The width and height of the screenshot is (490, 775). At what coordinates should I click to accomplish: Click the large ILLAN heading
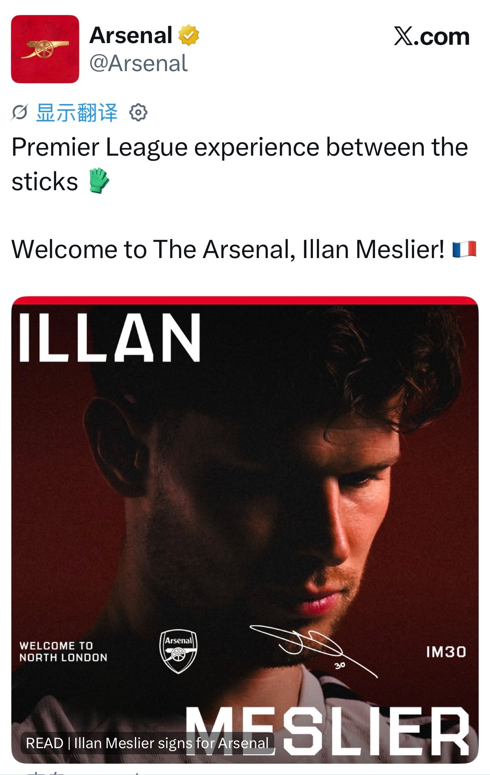tap(110, 337)
